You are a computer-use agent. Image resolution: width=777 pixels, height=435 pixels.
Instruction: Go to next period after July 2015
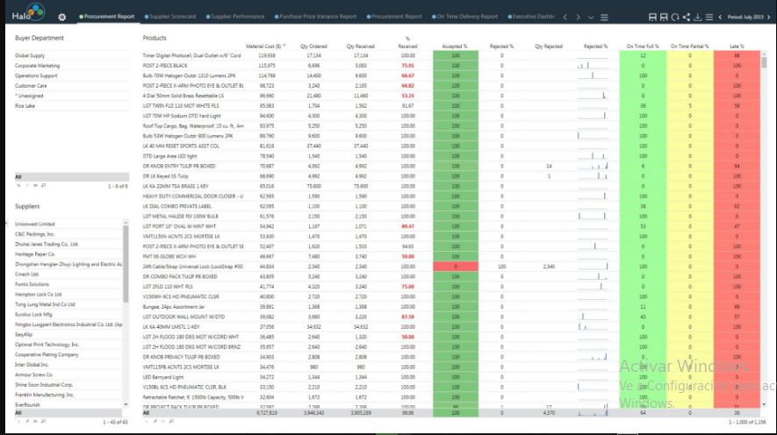click(769, 17)
